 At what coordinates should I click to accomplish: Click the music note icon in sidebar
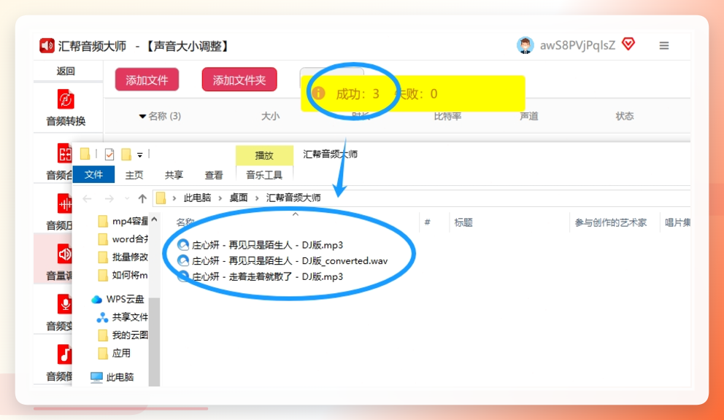64,354
